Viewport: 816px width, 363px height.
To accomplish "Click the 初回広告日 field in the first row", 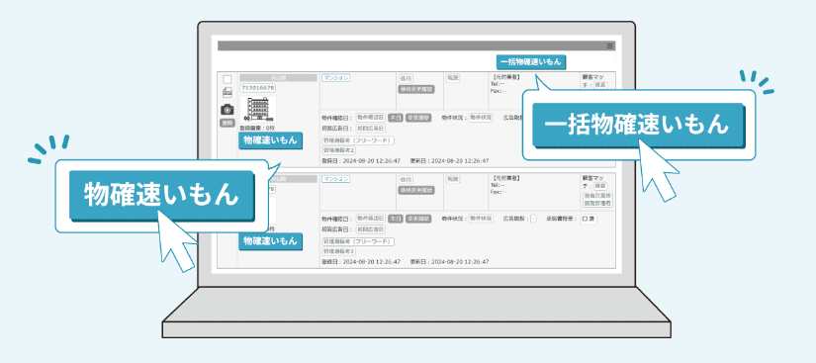I will coord(371,128).
